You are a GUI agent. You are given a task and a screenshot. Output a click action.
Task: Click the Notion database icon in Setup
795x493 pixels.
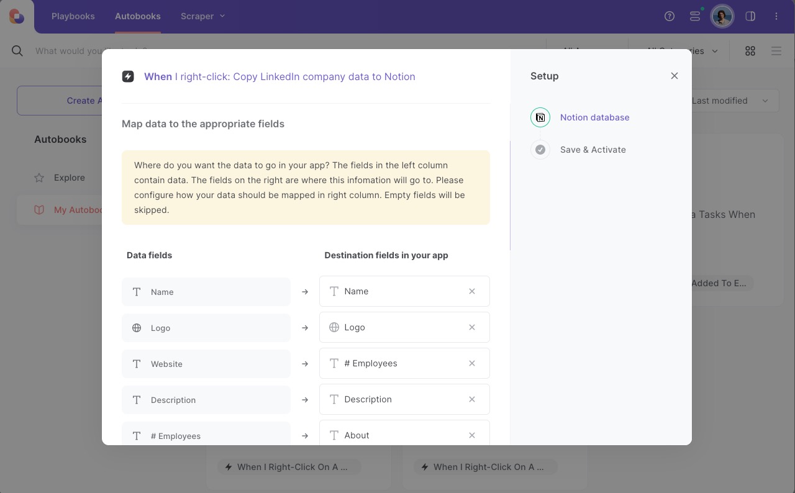tap(540, 117)
